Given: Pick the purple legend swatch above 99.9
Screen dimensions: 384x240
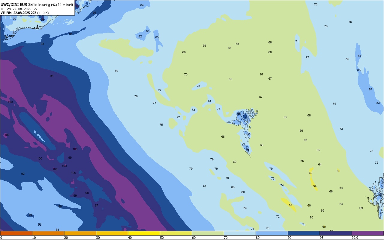Looking at the screenshot, I should pos(367,233).
